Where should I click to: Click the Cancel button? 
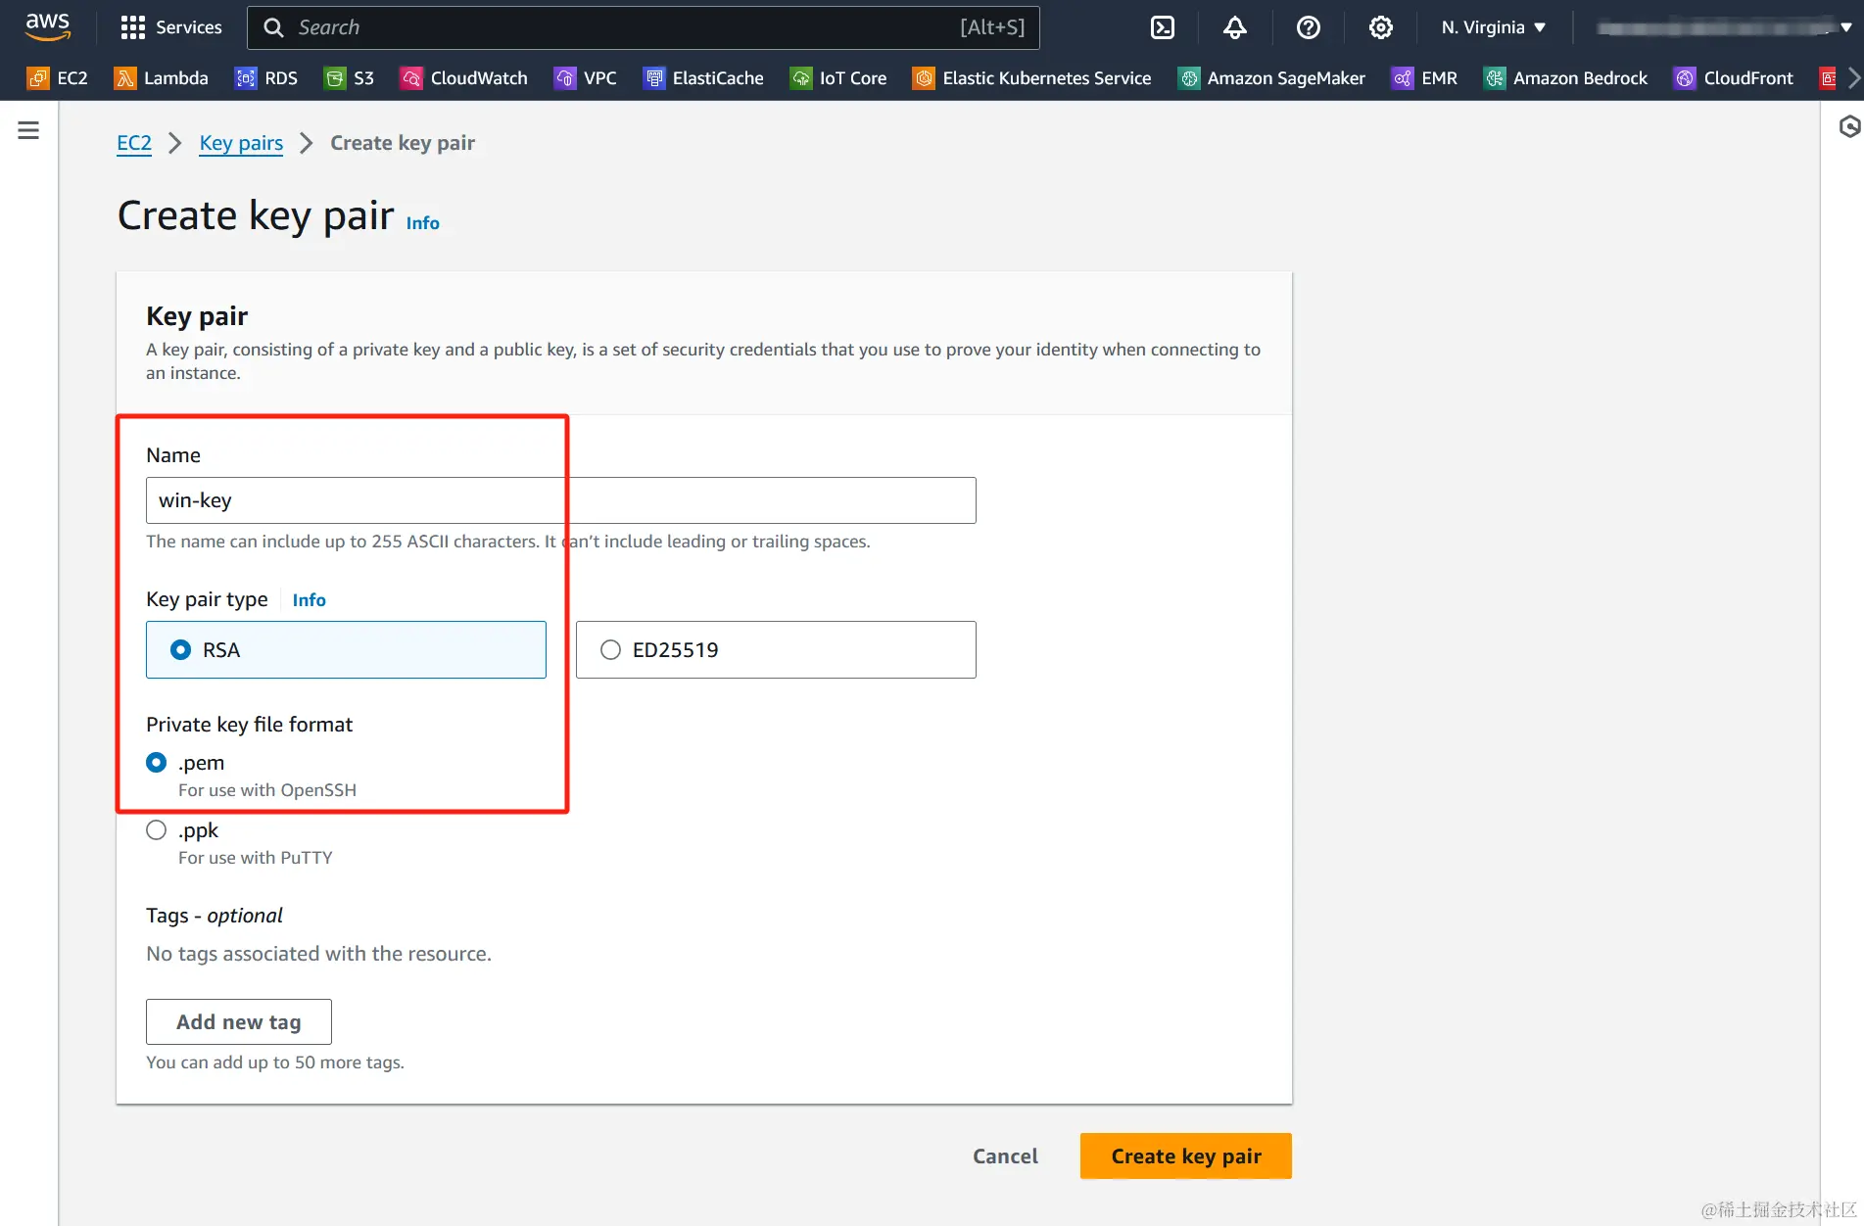pos(1005,1155)
